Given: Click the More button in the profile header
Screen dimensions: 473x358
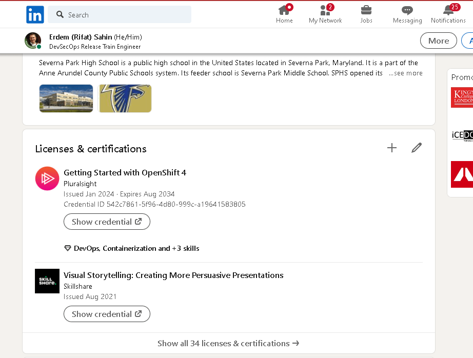Looking at the screenshot, I should tap(439, 41).
